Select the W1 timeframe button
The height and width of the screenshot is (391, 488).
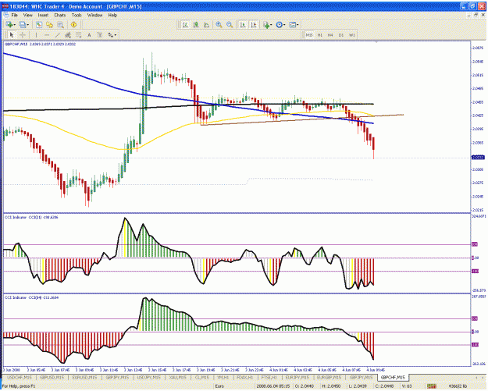352,35
